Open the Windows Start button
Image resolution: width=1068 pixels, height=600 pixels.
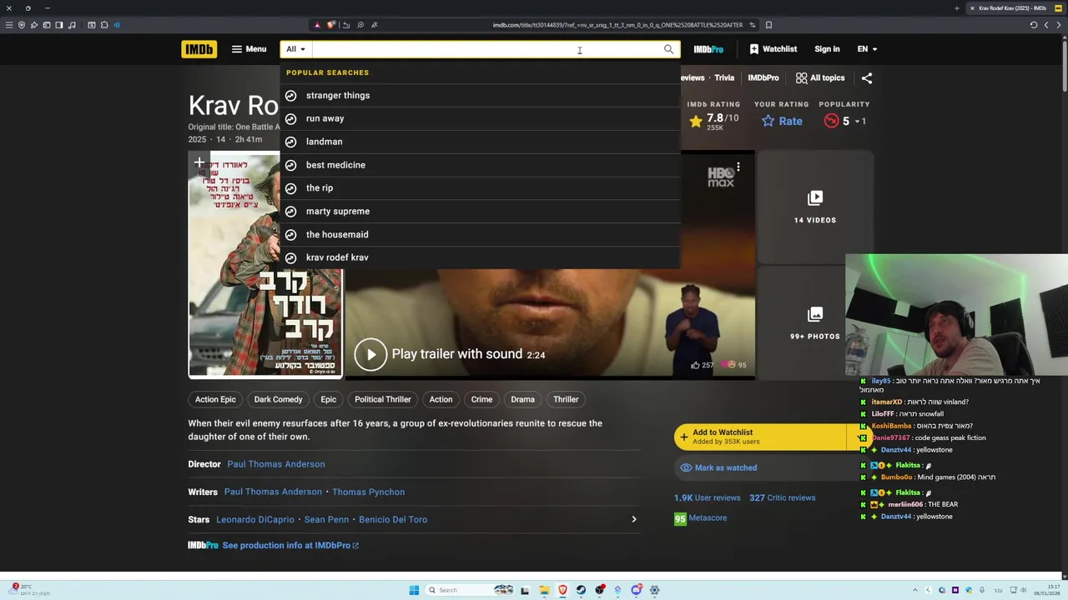click(x=414, y=590)
